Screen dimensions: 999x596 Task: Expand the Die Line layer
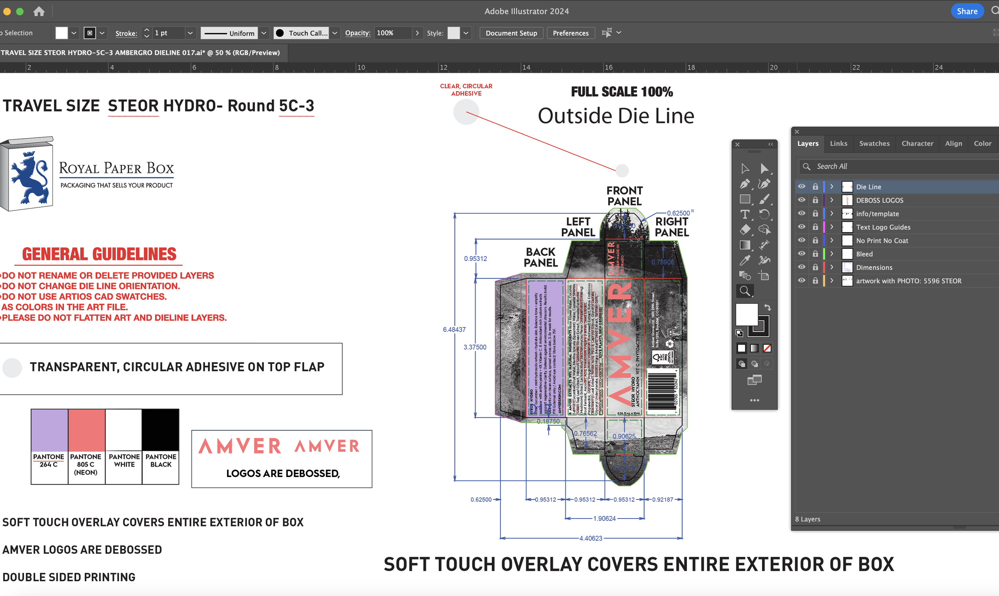[832, 187]
